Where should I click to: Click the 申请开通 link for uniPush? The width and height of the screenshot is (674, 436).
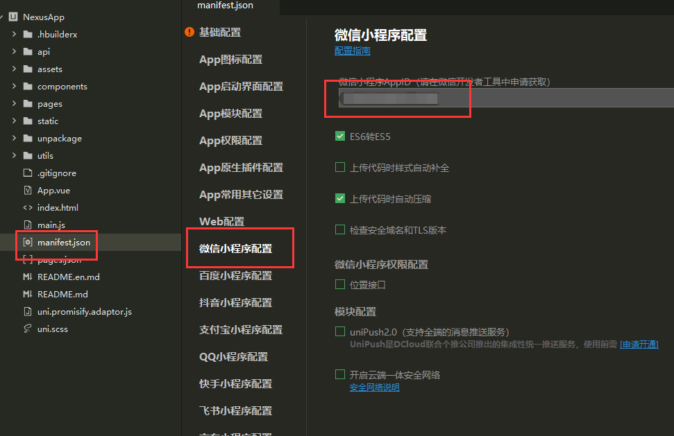click(x=639, y=344)
